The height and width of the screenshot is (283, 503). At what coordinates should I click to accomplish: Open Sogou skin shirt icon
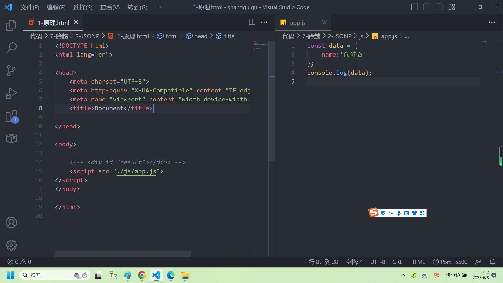414,213
